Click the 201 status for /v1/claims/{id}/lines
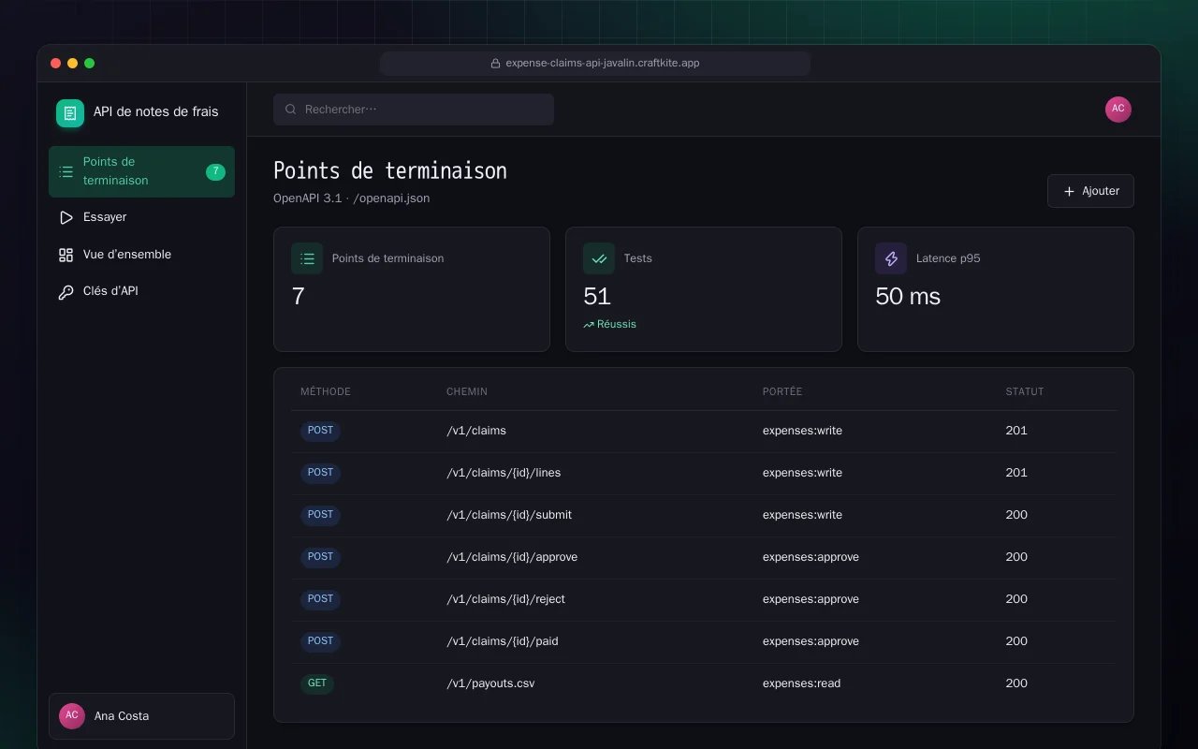This screenshot has height=749, width=1198. click(x=1016, y=473)
